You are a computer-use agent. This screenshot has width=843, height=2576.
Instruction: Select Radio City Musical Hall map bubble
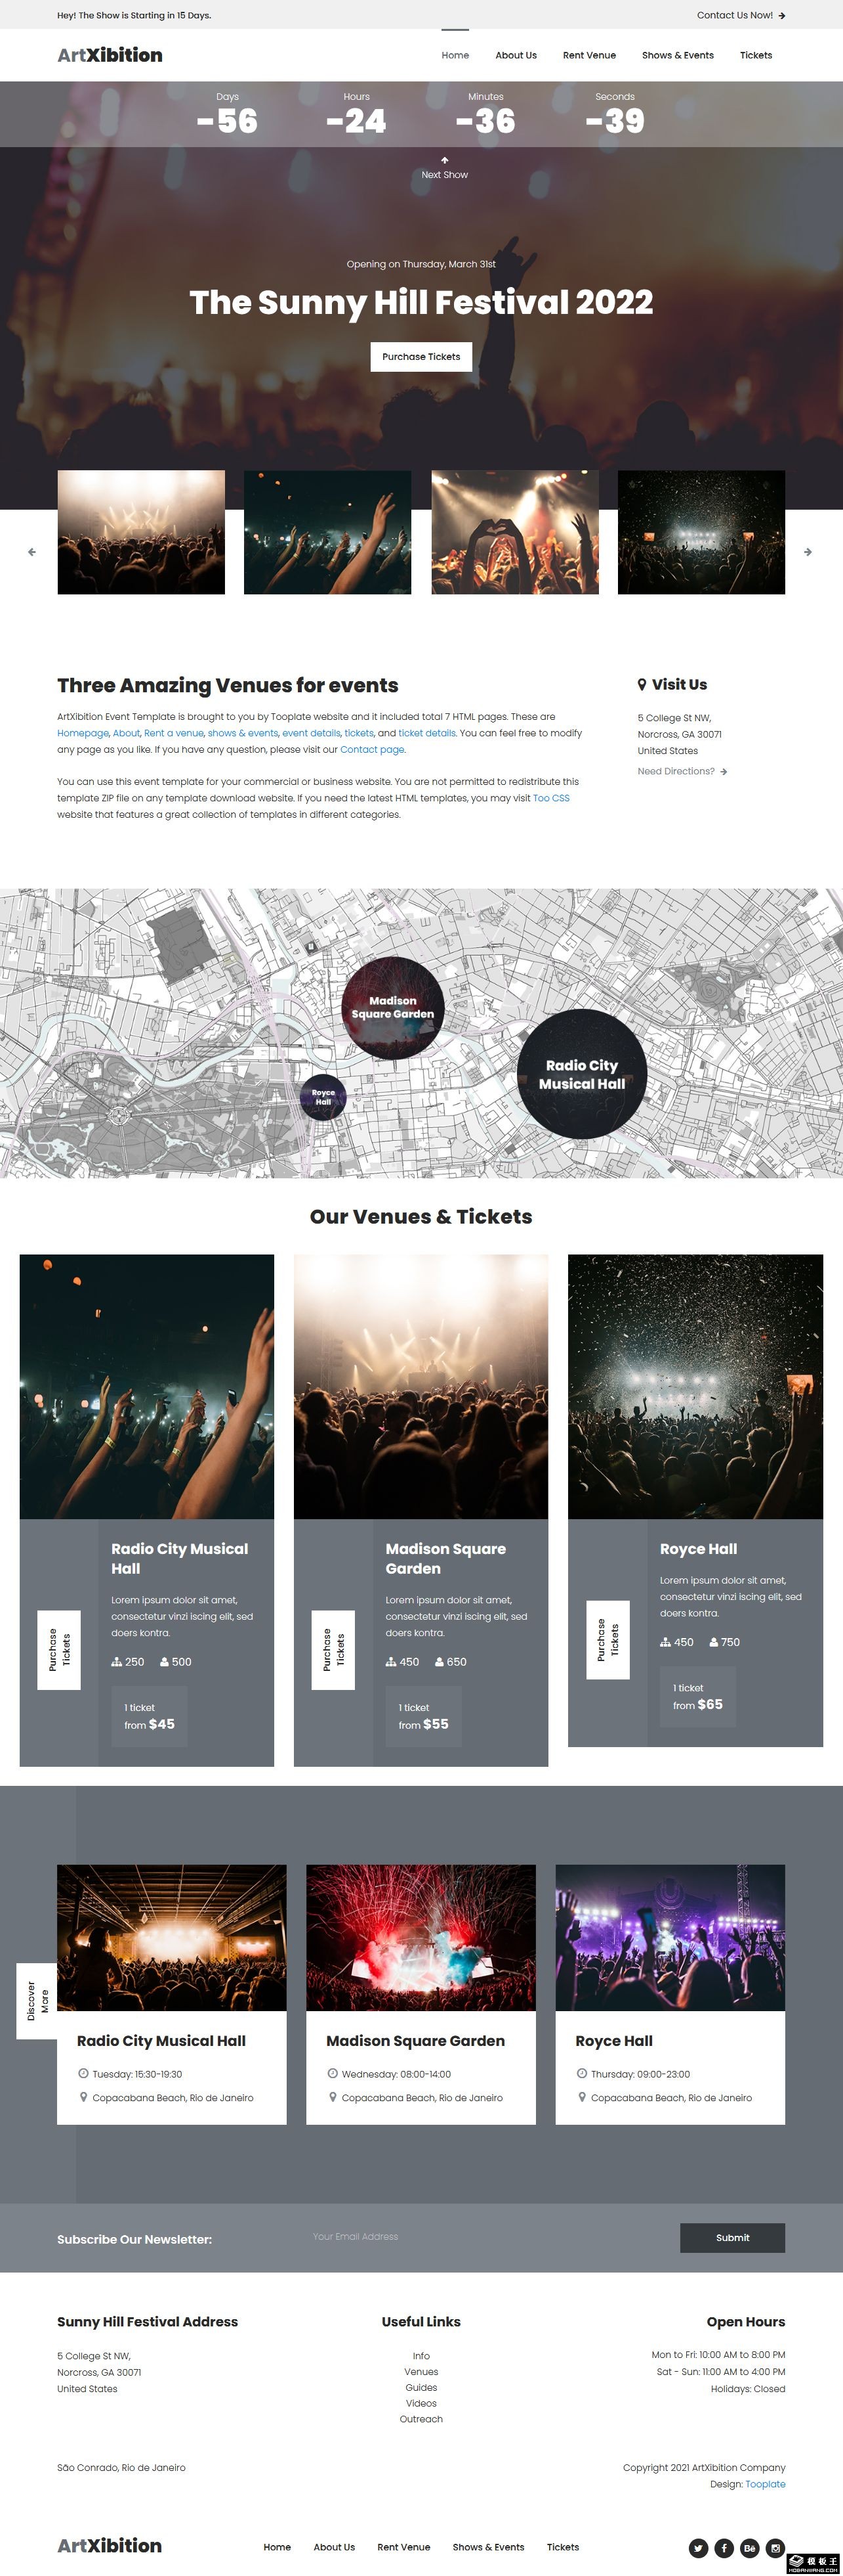click(x=583, y=1074)
